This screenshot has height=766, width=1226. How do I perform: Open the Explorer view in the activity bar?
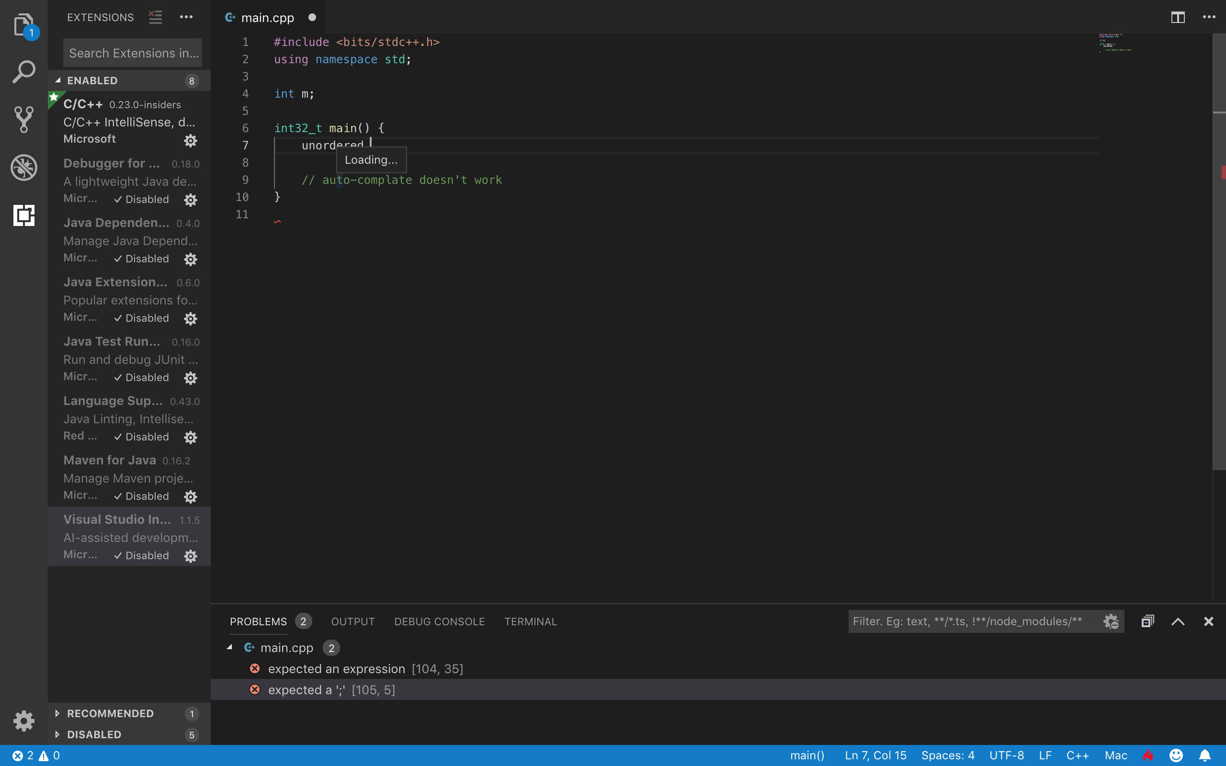23,24
